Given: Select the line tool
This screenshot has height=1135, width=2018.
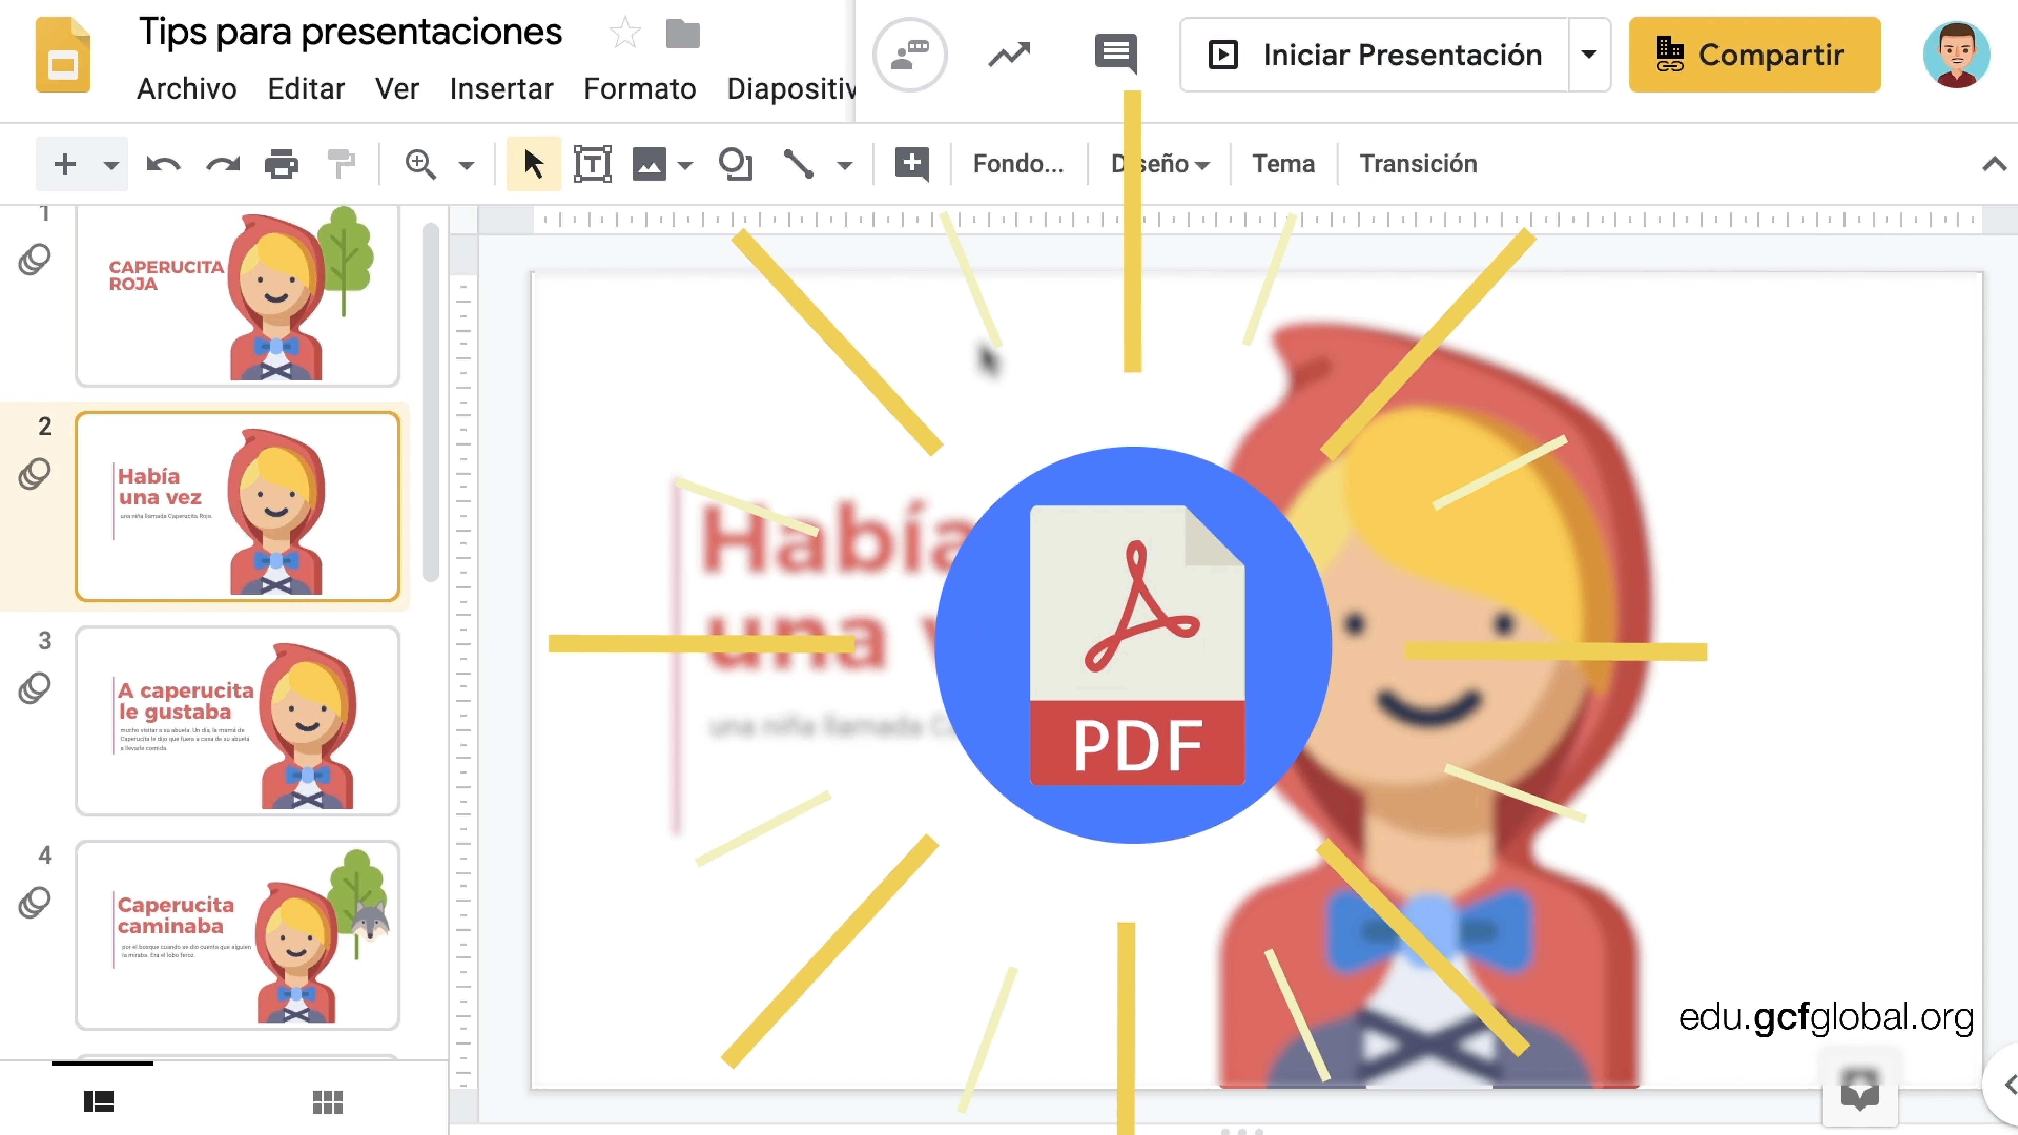Looking at the screenshot, I should click(x=799, y=164).
